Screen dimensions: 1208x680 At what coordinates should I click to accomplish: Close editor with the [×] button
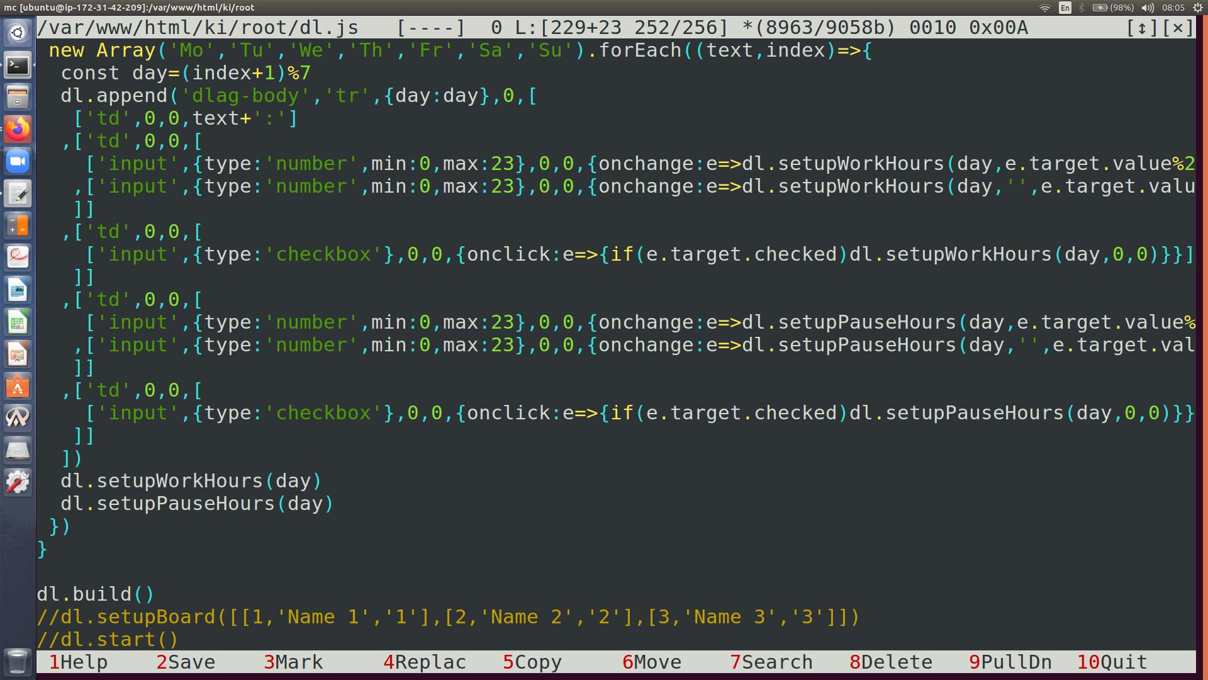pyautogui.click(x=1178, y=28)
